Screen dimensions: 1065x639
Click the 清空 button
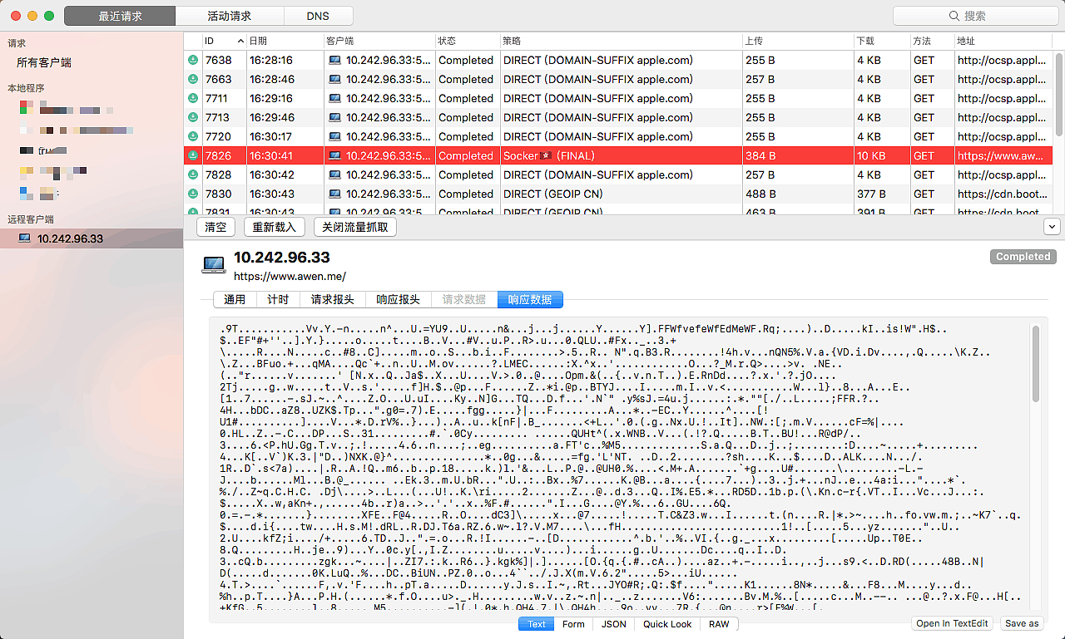click(x=215, y=227)
